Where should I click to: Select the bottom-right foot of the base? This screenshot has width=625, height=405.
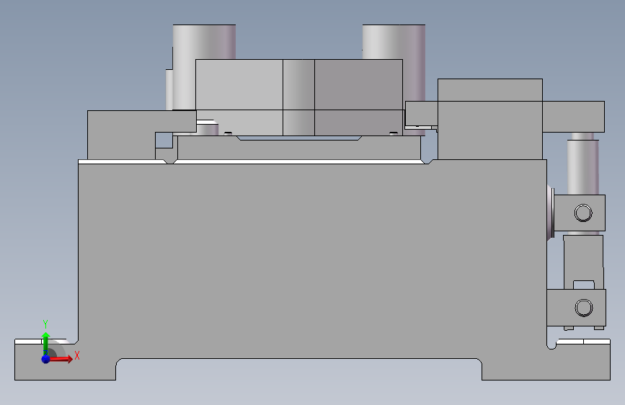coord(546,362)
